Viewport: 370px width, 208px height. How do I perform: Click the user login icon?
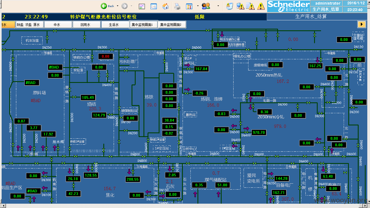206,6
